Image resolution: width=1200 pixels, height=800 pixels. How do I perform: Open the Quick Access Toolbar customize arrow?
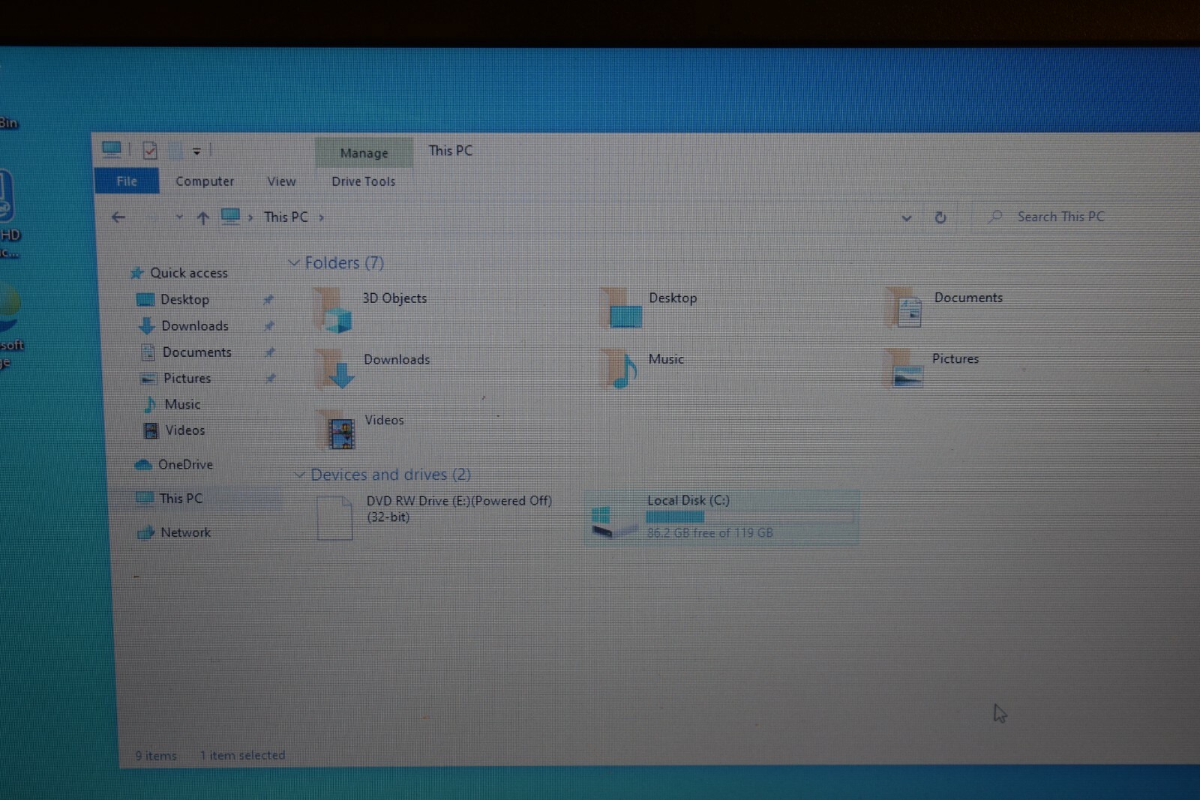pos(196,151)
